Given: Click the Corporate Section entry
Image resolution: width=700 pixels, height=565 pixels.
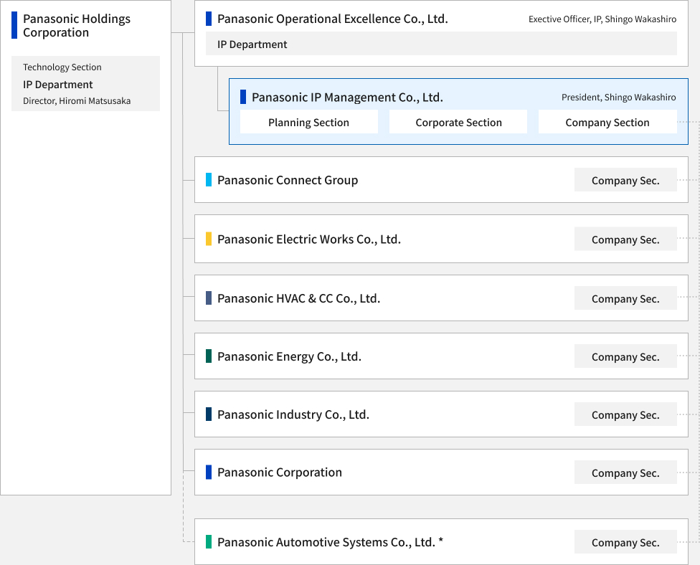Looking at the screenshot, I should 458,122.
